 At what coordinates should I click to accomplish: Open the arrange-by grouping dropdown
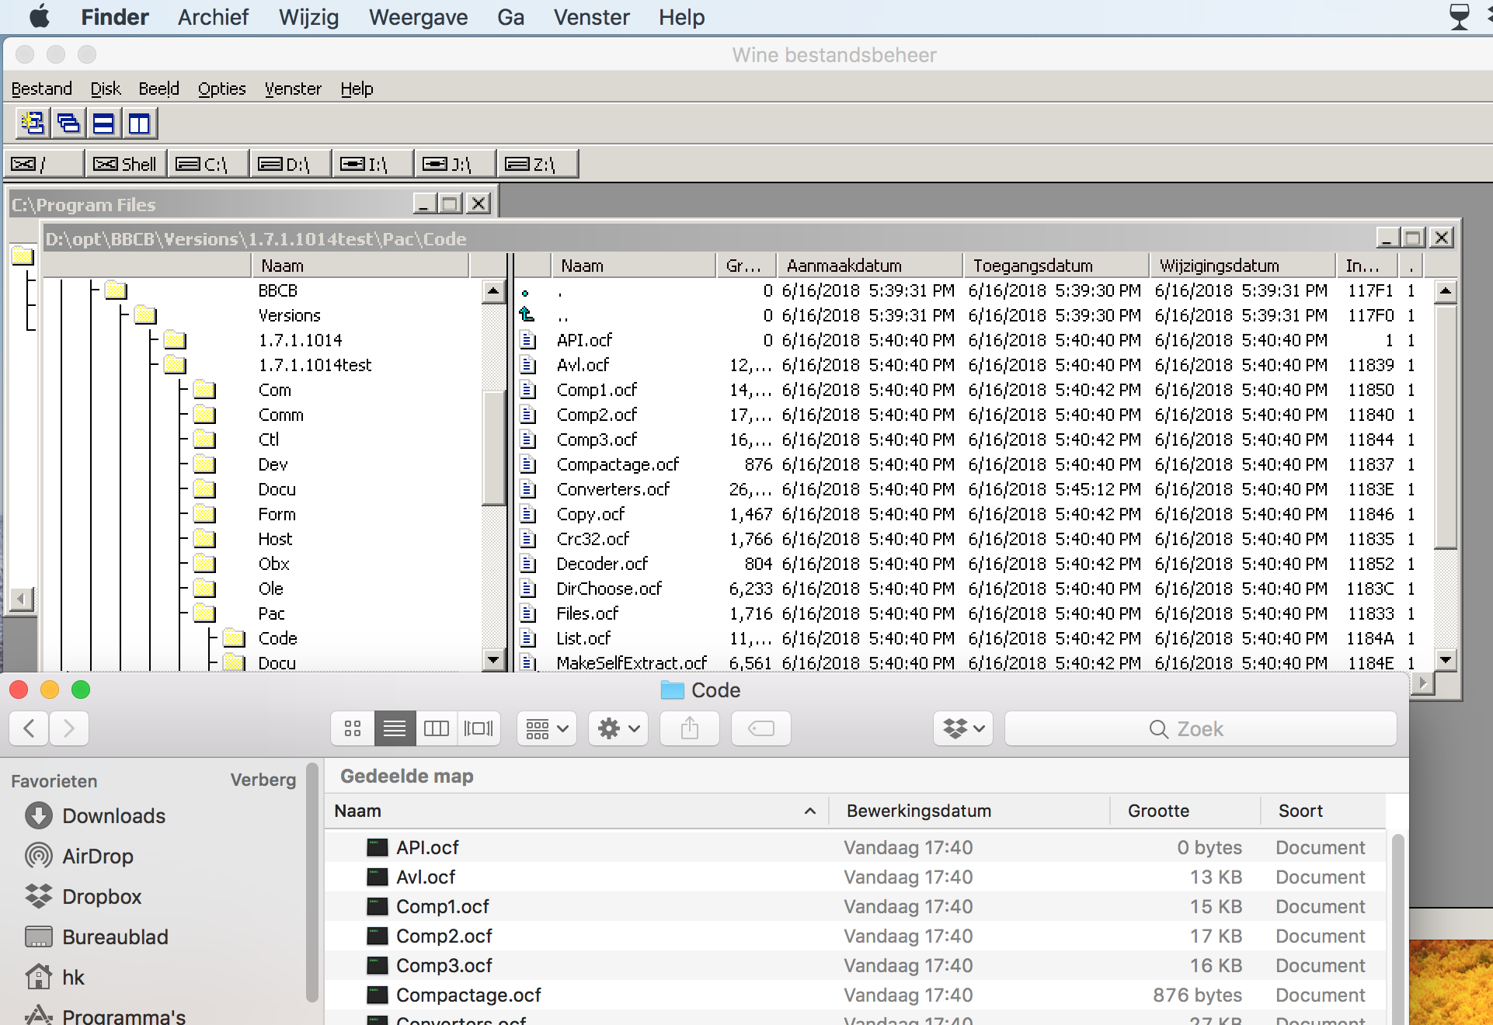[x=546, y=728]
